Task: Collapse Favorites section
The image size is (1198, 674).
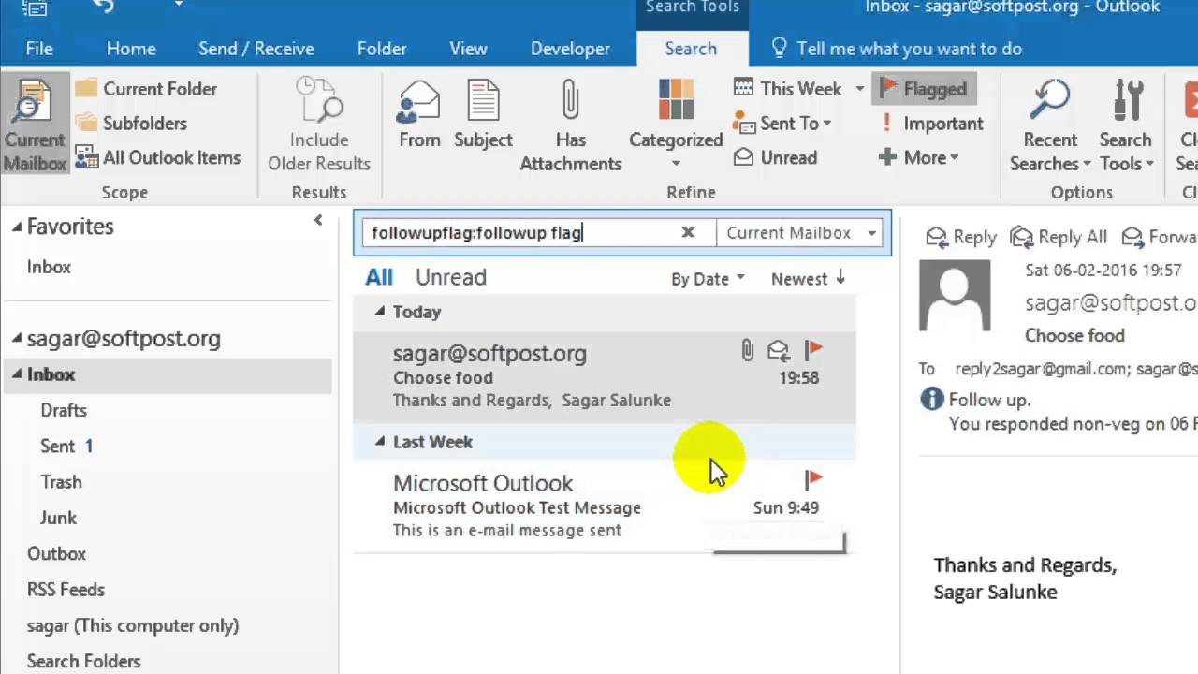Action: tap(16, 227)
